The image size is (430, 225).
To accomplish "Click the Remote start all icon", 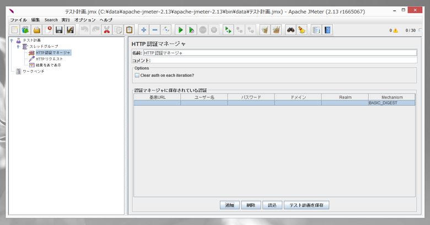I will pos(228,30).
